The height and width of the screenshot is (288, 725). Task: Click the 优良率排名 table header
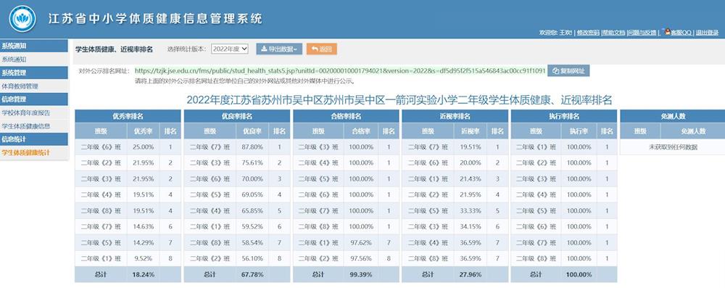coord(237,117)
